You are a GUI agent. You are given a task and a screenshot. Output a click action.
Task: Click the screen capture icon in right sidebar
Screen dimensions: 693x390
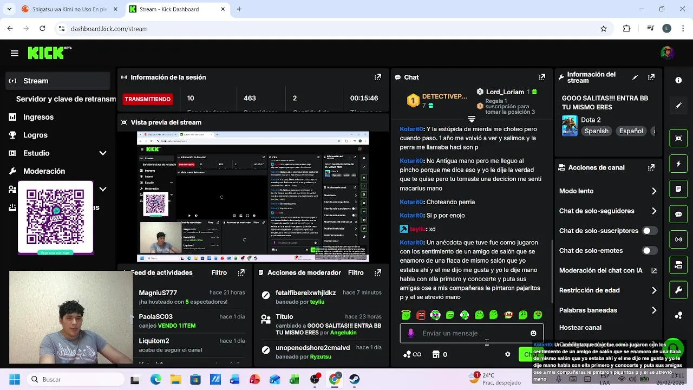pos(678,138)
